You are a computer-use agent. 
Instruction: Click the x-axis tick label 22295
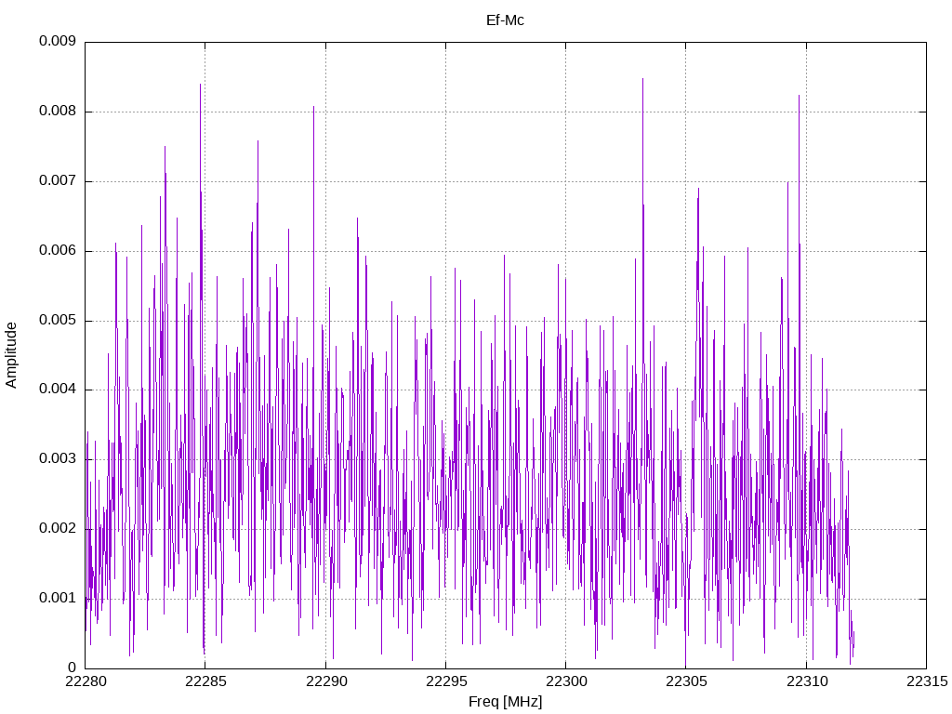445,681
